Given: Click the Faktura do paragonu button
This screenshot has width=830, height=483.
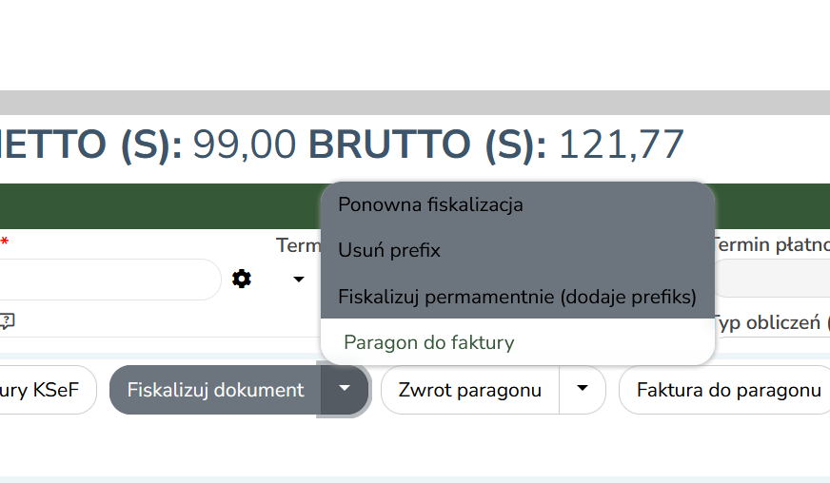Looking at the screenshot, I should [728, 390].
